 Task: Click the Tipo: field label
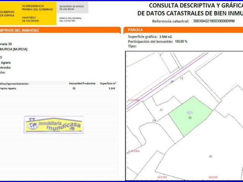(132, 46)
